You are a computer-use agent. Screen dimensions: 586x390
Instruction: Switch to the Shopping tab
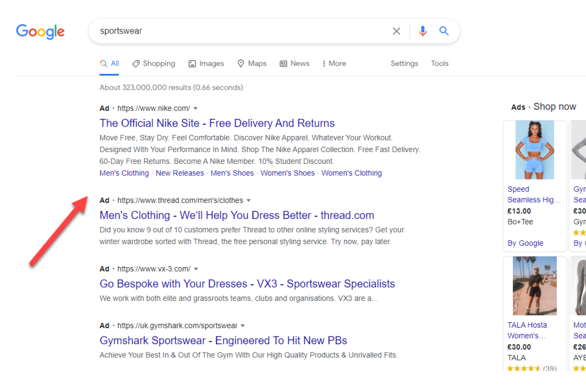[x=154, y=63]
